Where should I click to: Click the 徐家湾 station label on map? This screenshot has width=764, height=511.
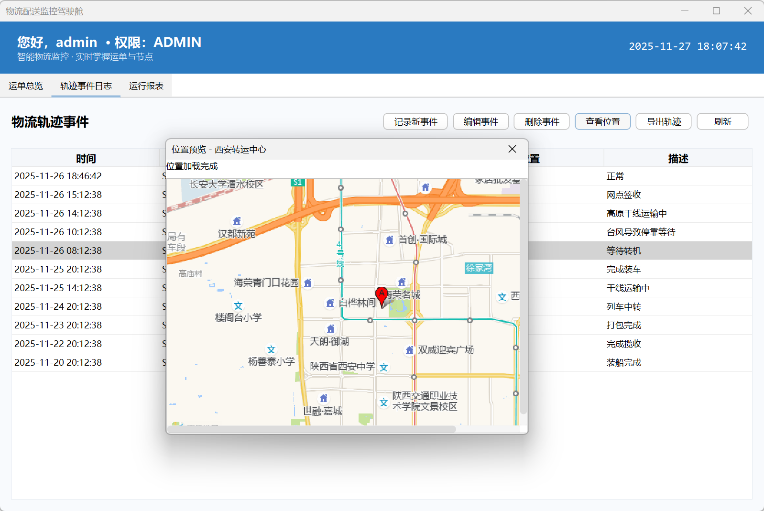click(479, 268)
